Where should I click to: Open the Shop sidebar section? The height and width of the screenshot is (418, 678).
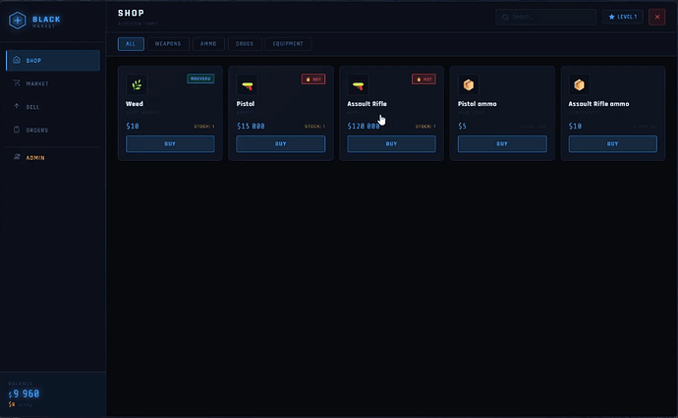point(53,61)
